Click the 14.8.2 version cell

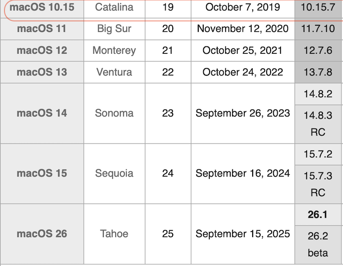point(318,94)
